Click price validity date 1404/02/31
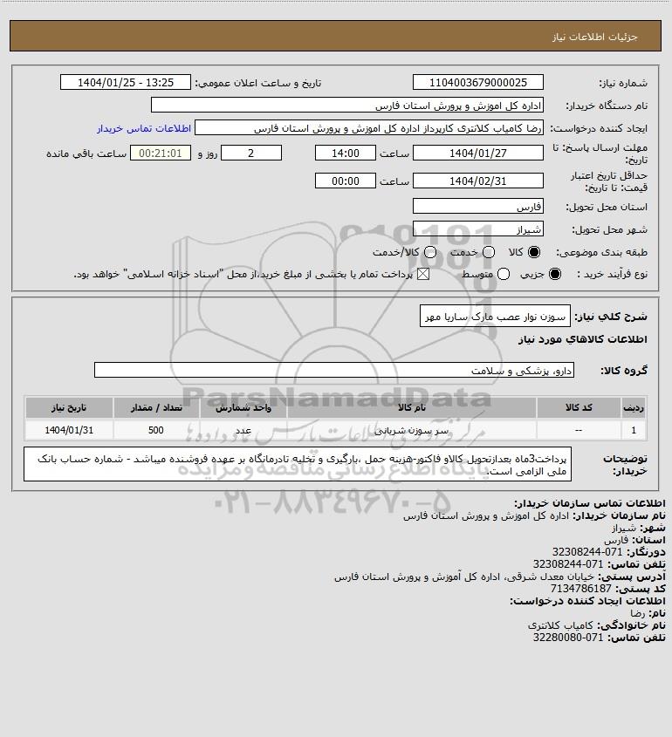 click(x=477, y=181)
